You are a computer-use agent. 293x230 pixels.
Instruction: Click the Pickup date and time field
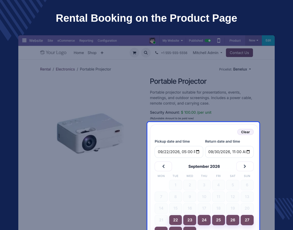(x=179, y=152)
